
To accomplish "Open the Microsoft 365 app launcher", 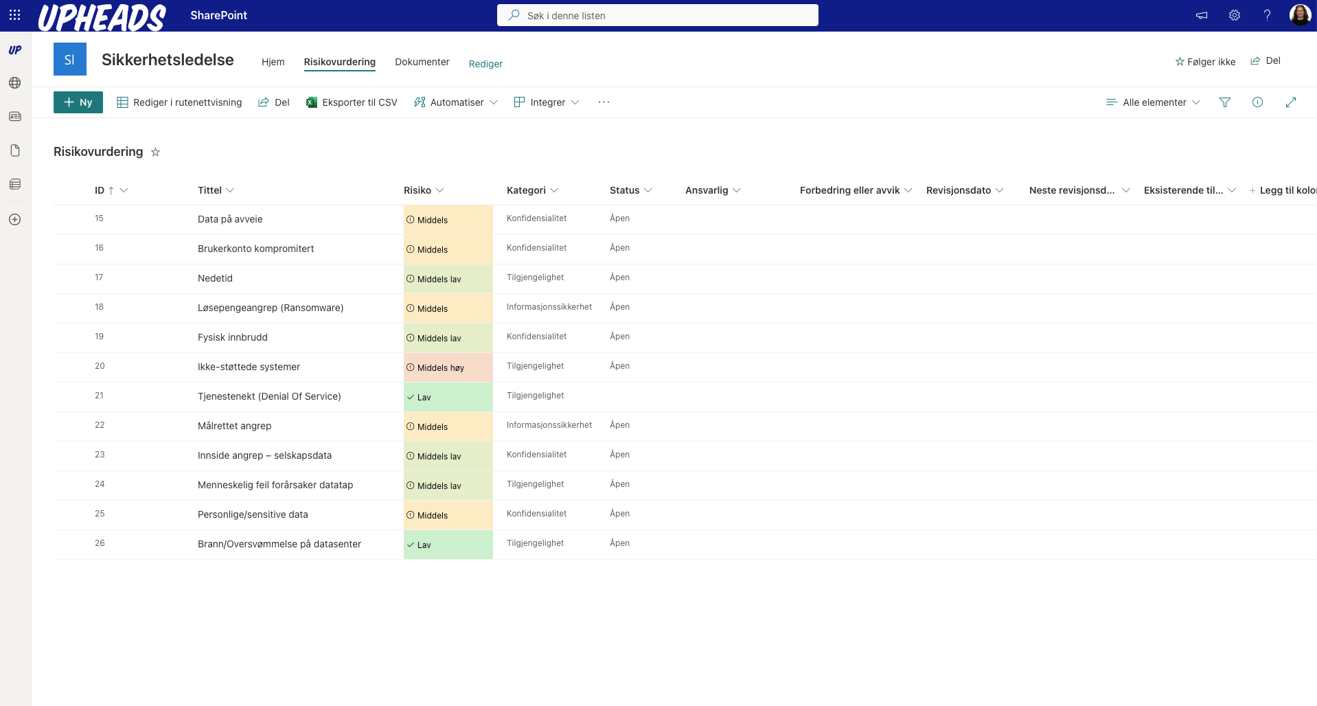I will [14, 14].
